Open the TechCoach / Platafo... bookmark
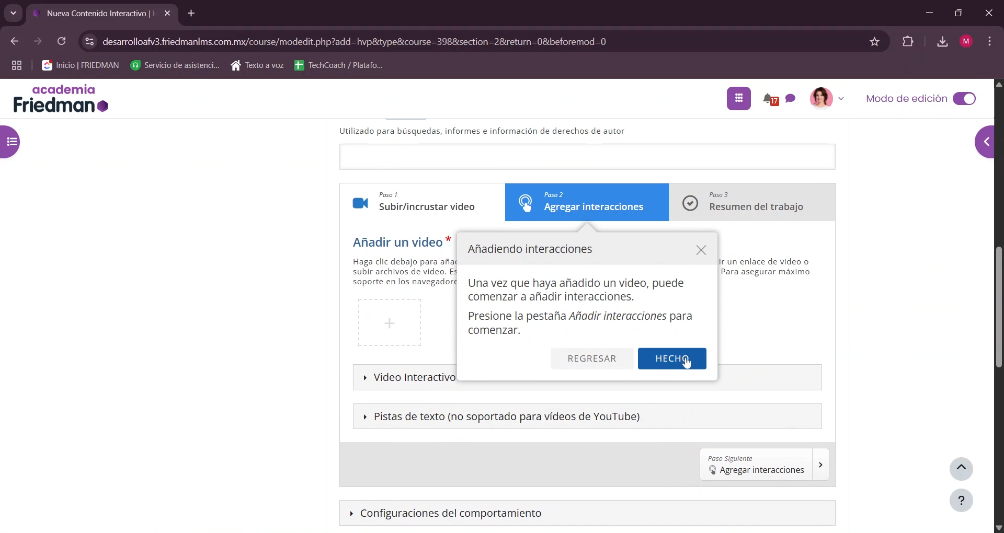This screenshot has width=1004, height=533. click(339, 65)
